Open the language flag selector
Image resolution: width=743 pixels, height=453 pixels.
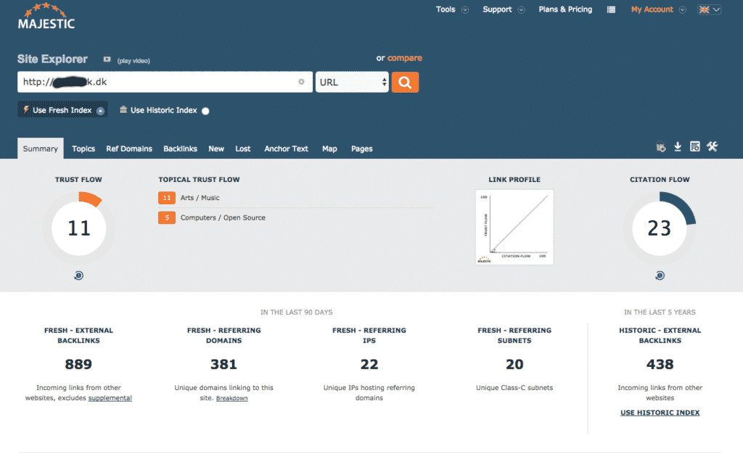tap(710, 9)
